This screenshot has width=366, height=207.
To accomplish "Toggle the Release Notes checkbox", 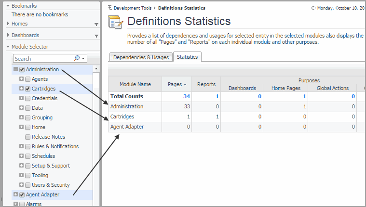I will [27, 137].
